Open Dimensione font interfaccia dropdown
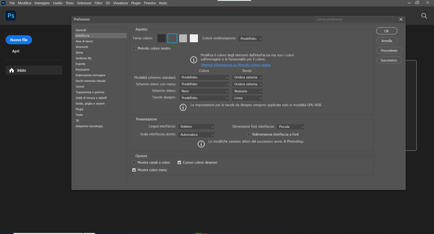 point(291,127)
